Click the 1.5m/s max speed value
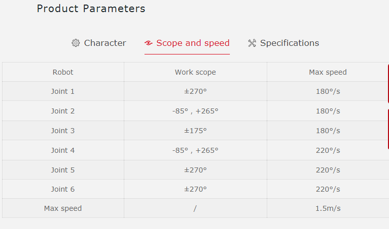Image resolution: width=389 pixels, height=229 pixels. click(327, 208)
